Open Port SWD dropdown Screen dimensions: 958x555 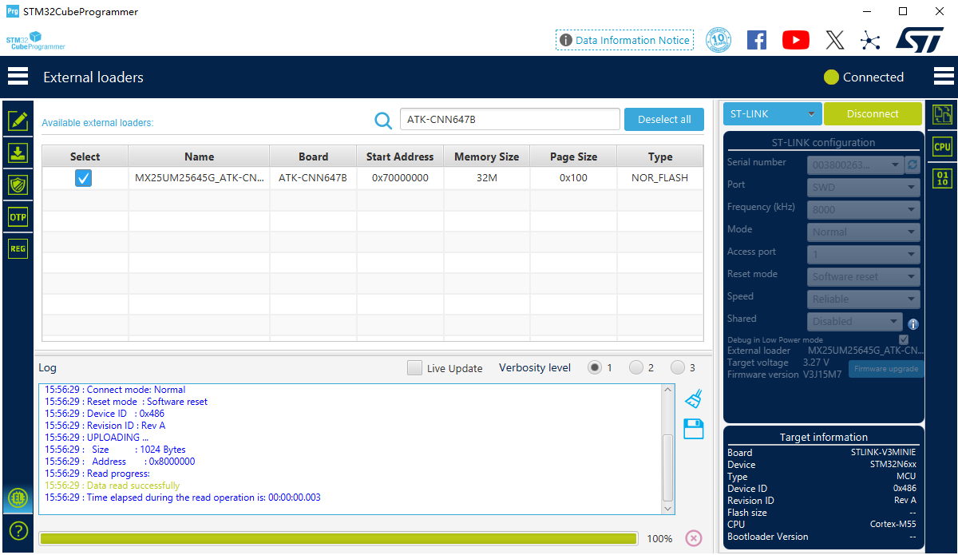pyautogui.click(x=863, y=188)
